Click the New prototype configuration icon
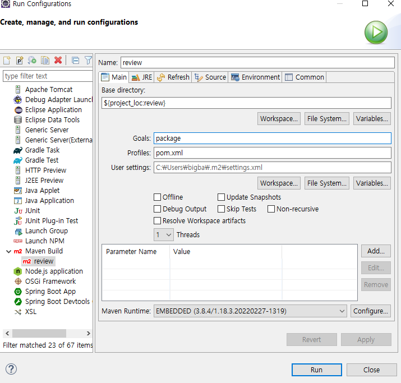This screenshot has width=401, height=383. pyautogui.click(x=20, y=61)
